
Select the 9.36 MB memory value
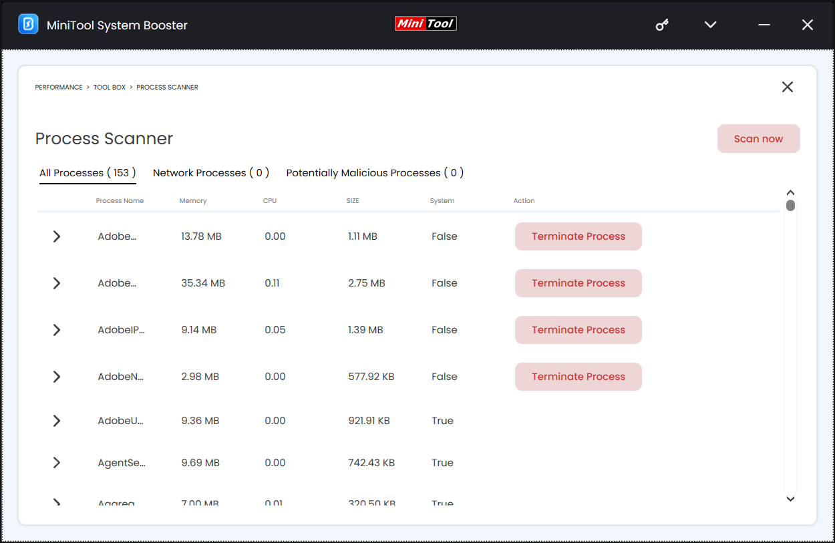point(200,421)
